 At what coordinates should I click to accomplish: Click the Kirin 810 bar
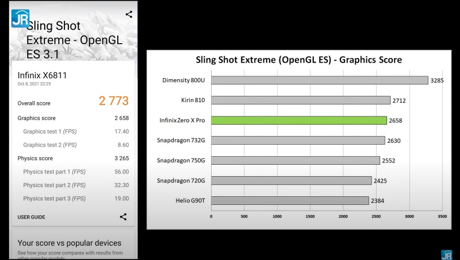tap(300, 100)
